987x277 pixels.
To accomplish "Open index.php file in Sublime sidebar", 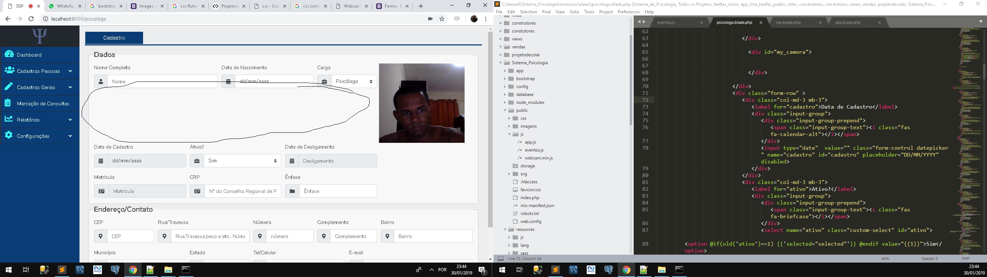I will (530, 198).
